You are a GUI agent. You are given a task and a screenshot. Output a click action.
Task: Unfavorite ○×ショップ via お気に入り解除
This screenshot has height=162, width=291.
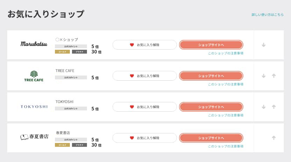click(x=144, y=45)
